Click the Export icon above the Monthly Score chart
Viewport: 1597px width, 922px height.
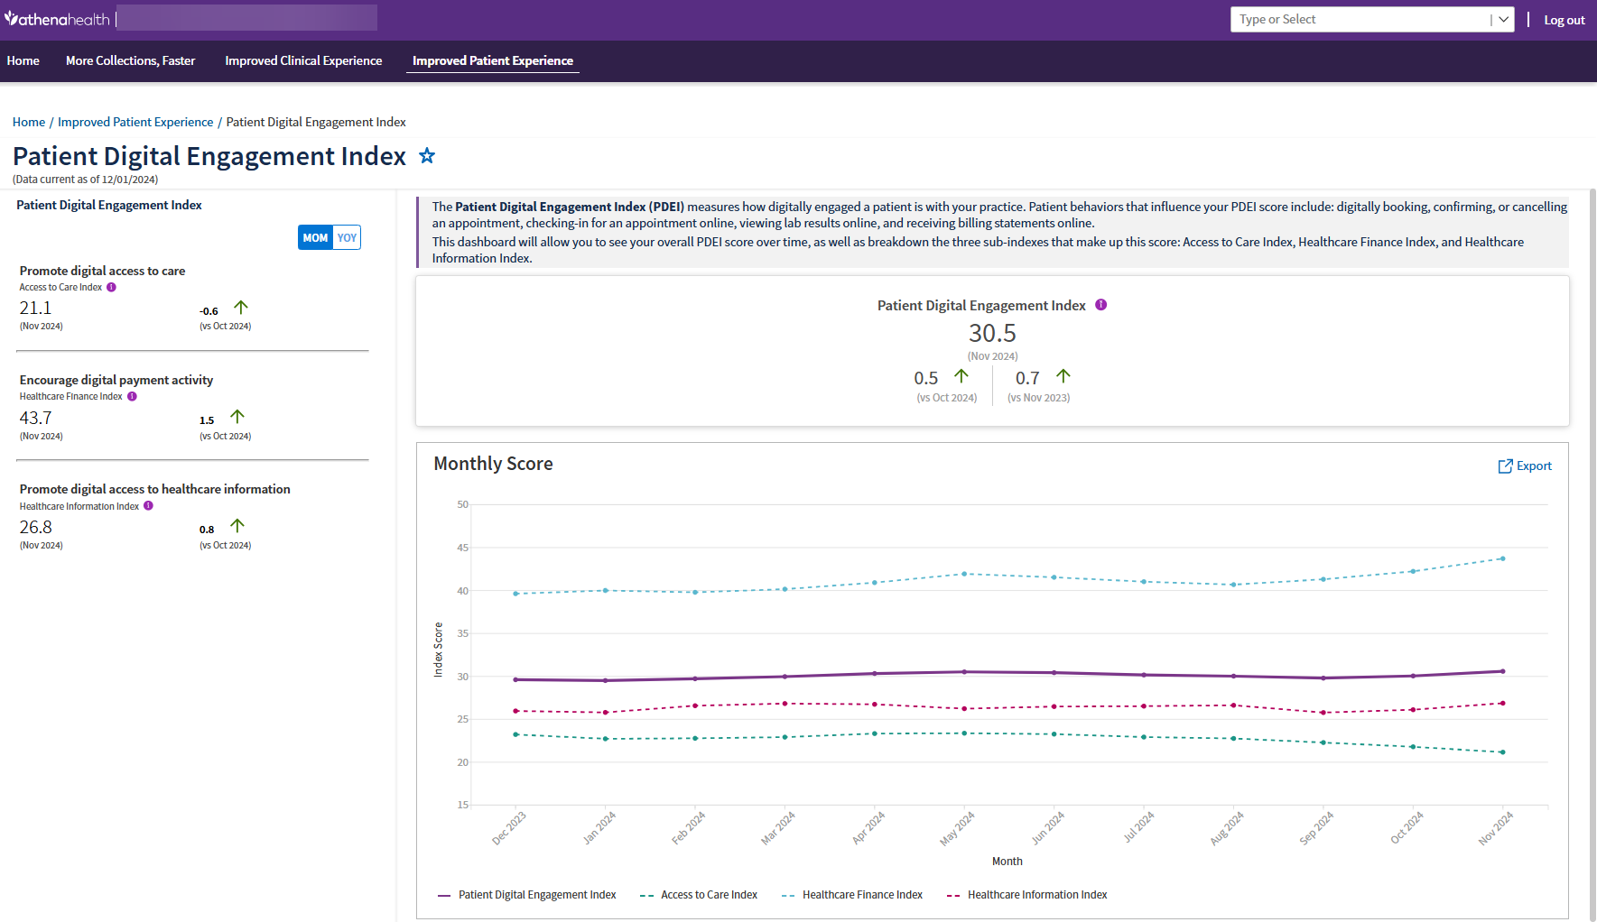coord(1504,466)
